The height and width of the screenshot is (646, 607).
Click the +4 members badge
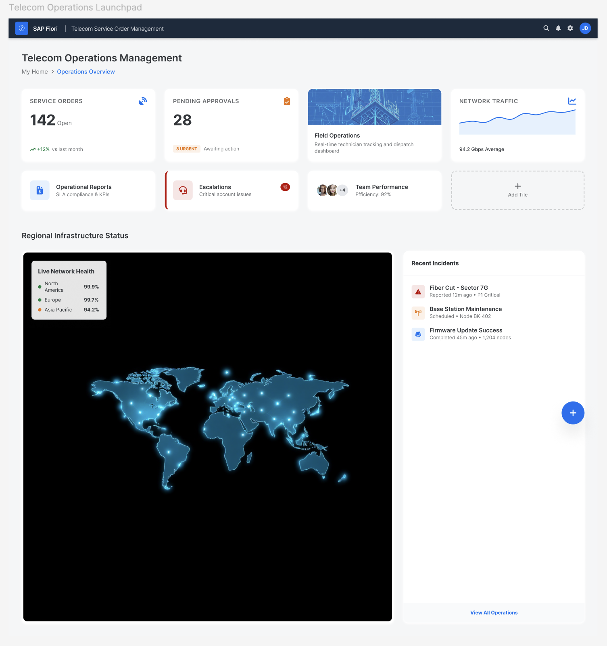click(342, 190)
